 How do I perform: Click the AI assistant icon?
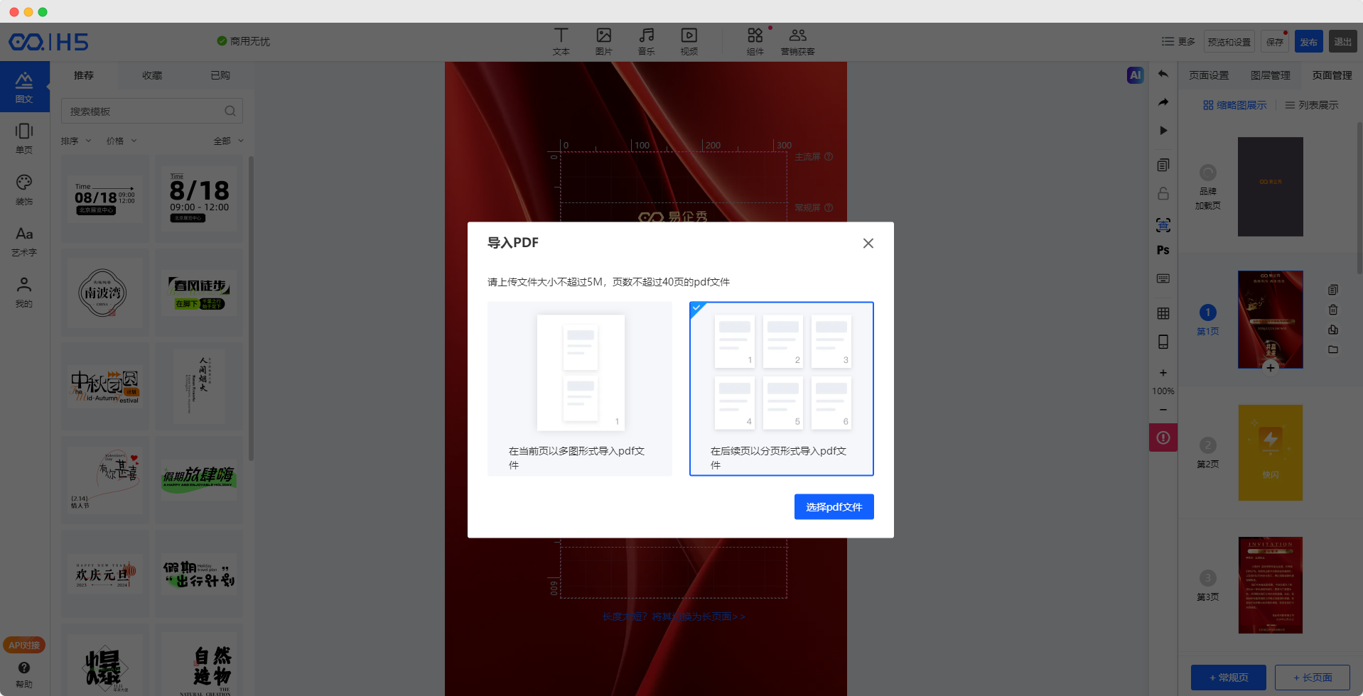pyautogui.click(x=1135, y=75)
